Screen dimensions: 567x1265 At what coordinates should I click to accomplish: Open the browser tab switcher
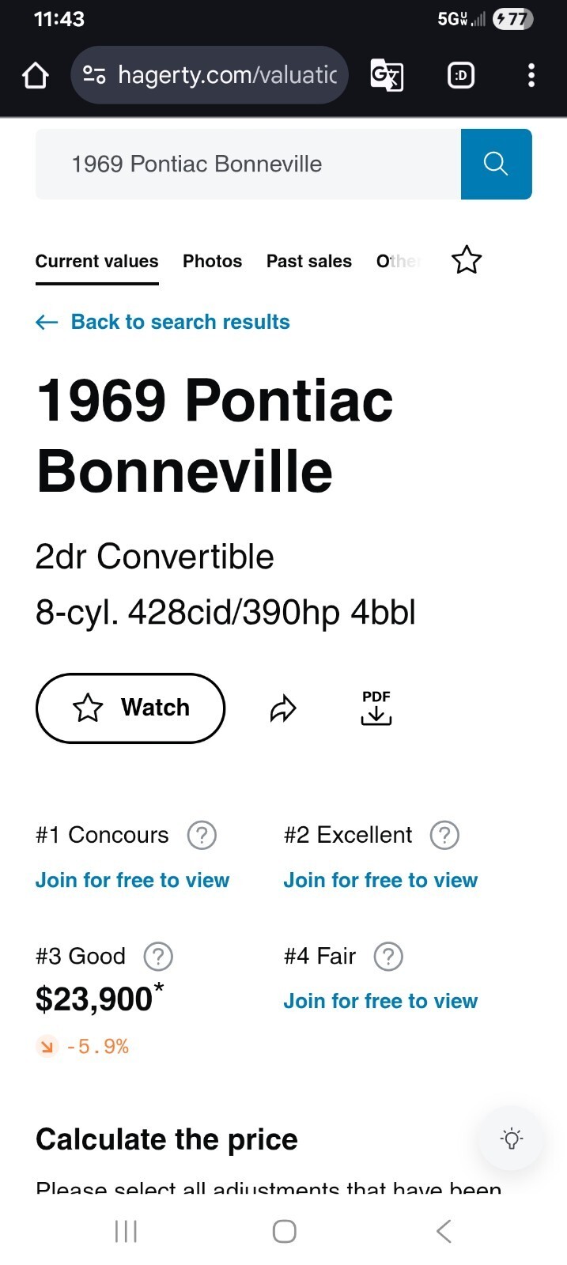pyautogui.click(x=461, y=76)
